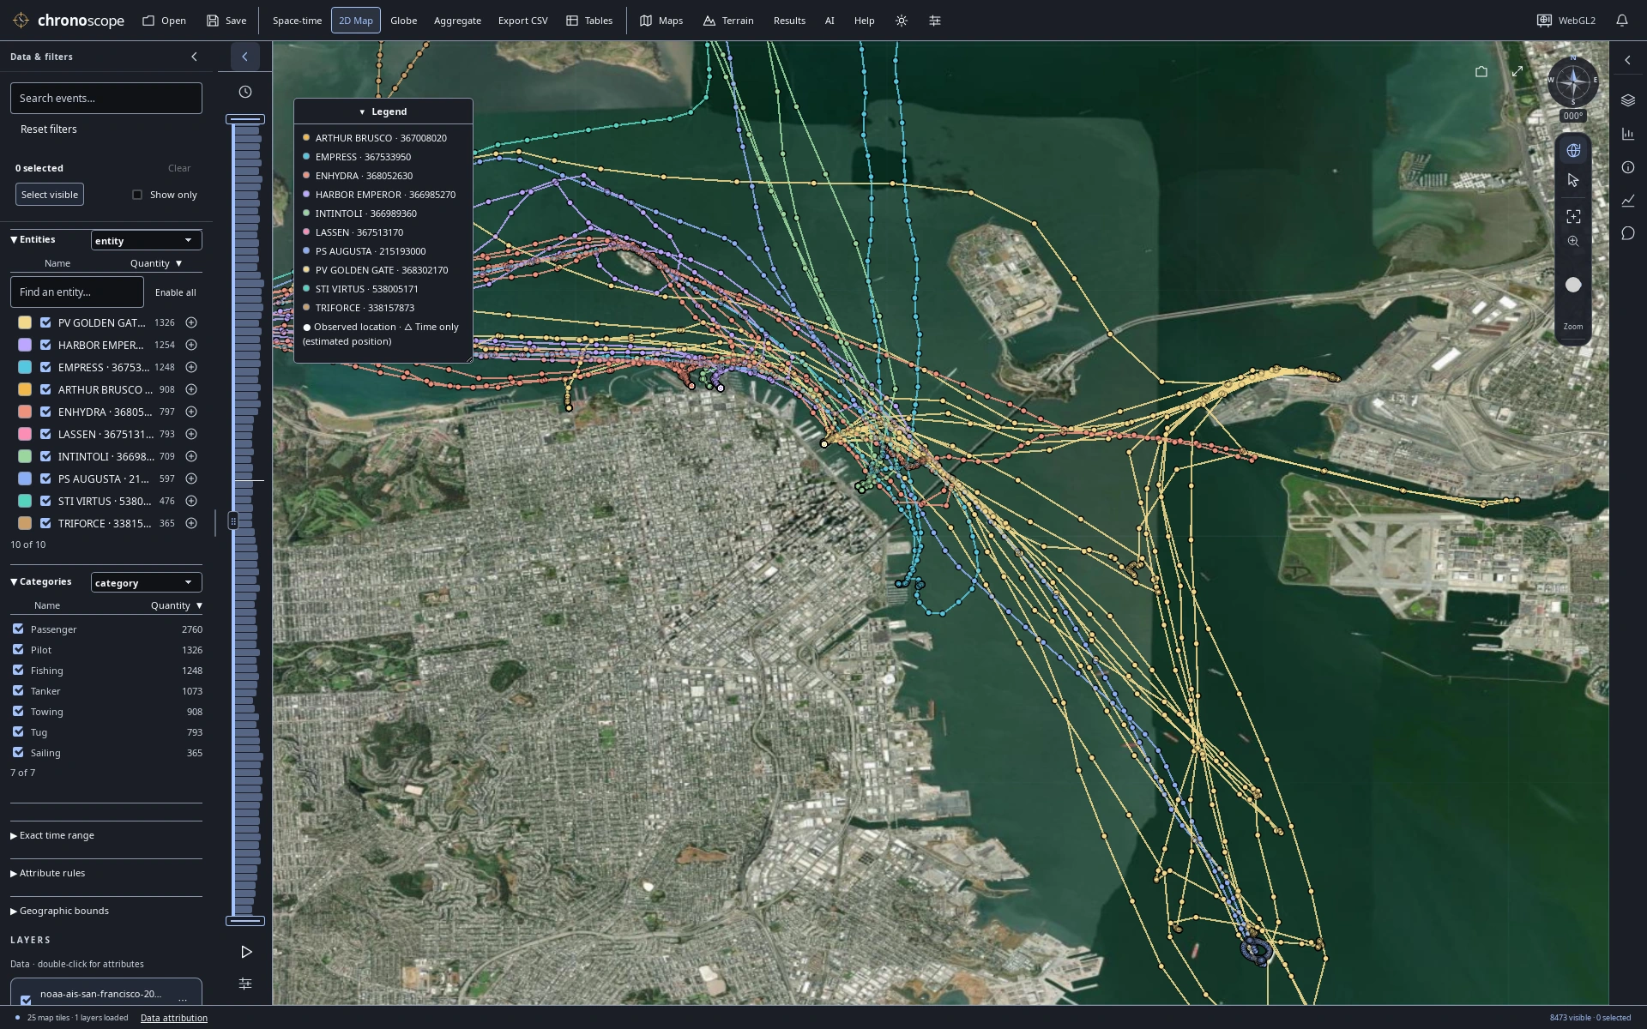Open the Aggregate view
Screen dimensions: 1647x1029
[457, 21]
